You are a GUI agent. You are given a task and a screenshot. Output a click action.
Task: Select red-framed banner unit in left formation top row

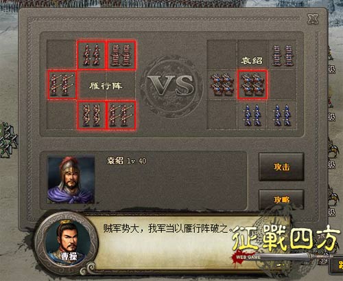[x=121, y=55]
